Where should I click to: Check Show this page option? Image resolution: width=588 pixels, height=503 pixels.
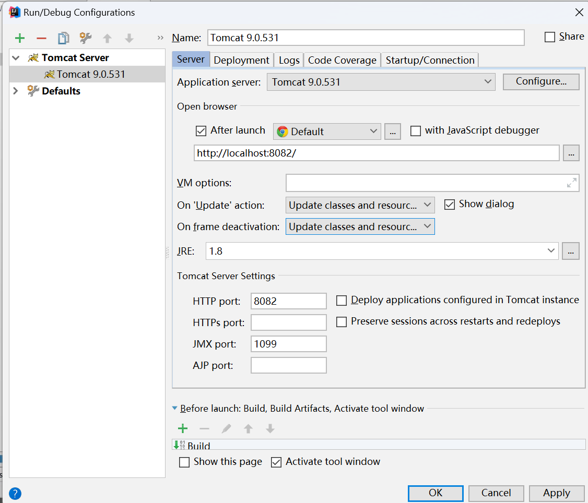(x=184, y=462)
